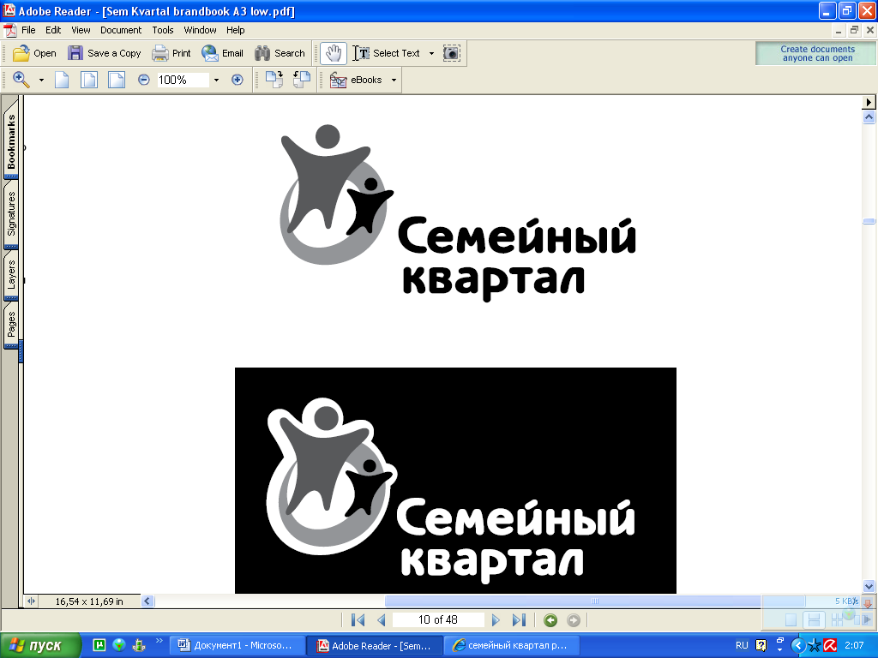
Task: Zoom out with the minus button
Action: coord(144,80)
